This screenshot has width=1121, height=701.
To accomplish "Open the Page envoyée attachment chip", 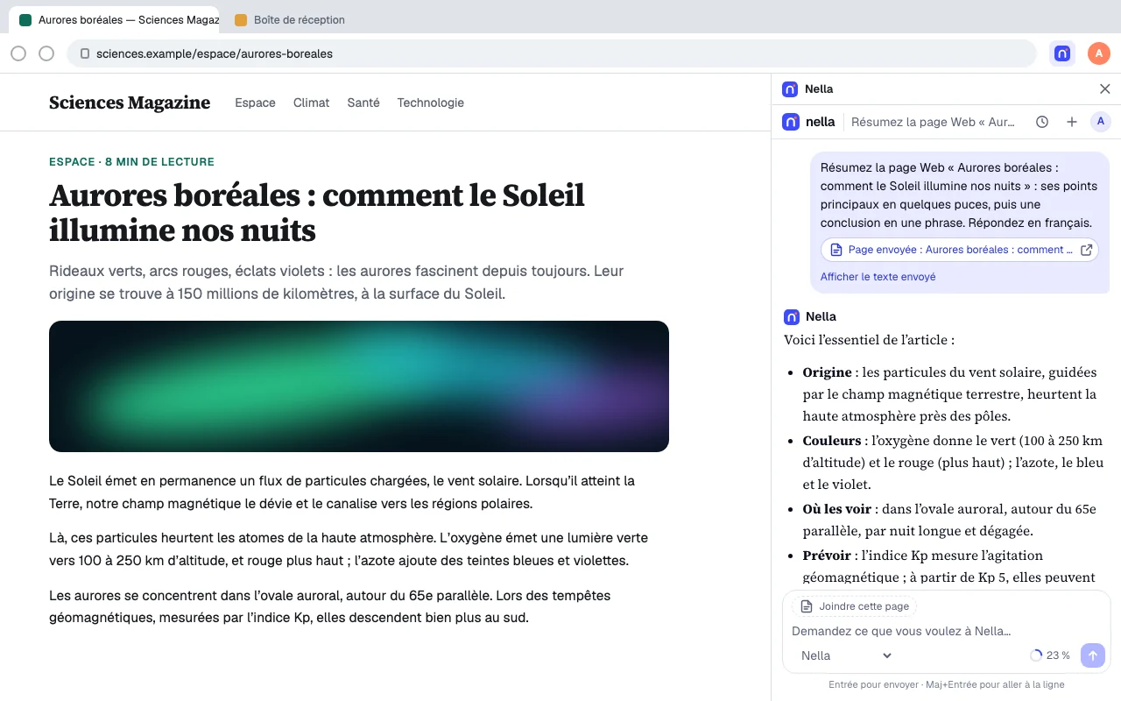I will [x=960, y=250].
